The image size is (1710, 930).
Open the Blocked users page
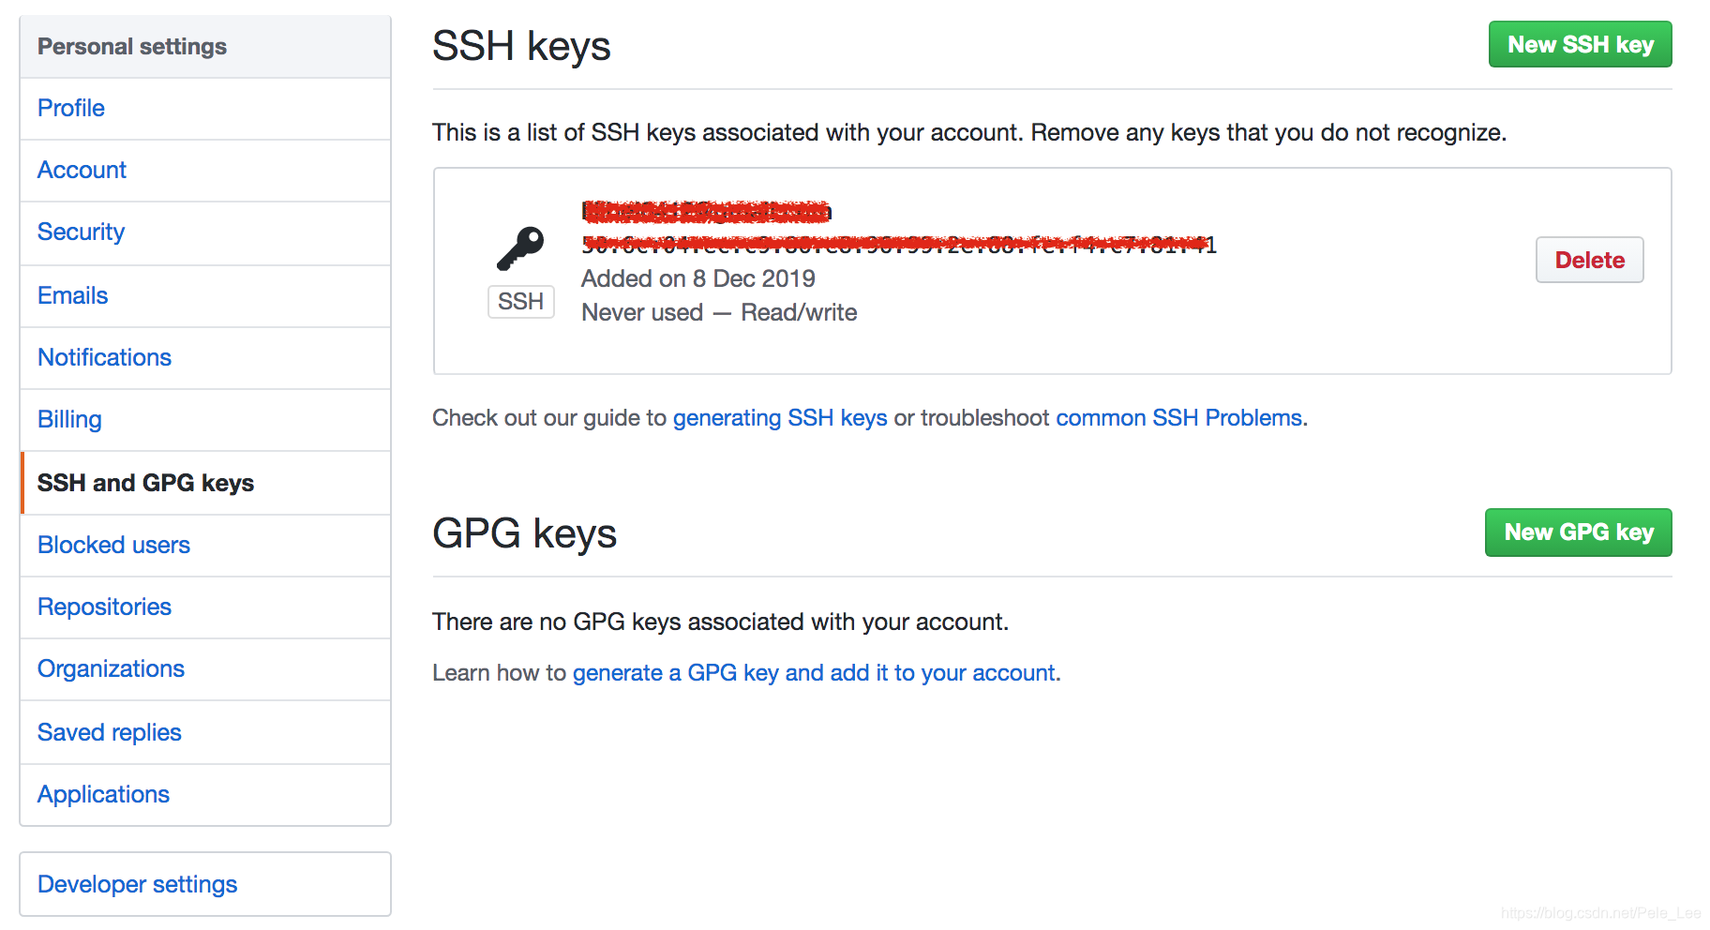[x=113, y=545]
